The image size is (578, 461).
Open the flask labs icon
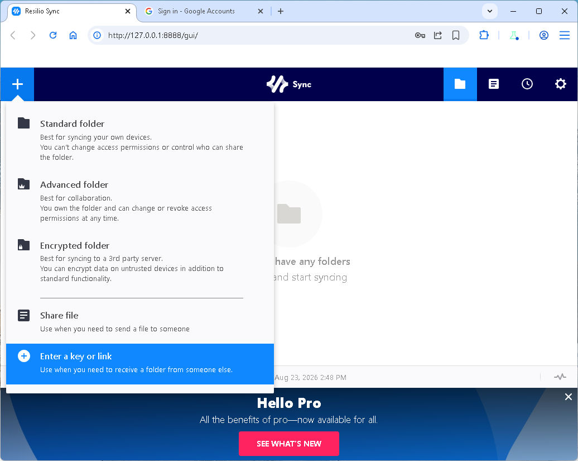click(x=514, y=35)
